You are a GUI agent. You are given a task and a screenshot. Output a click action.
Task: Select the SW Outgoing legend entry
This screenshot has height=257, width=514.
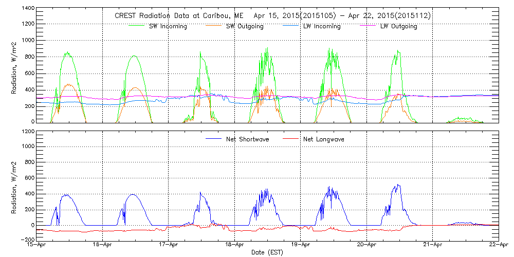[x=245, y=26]
